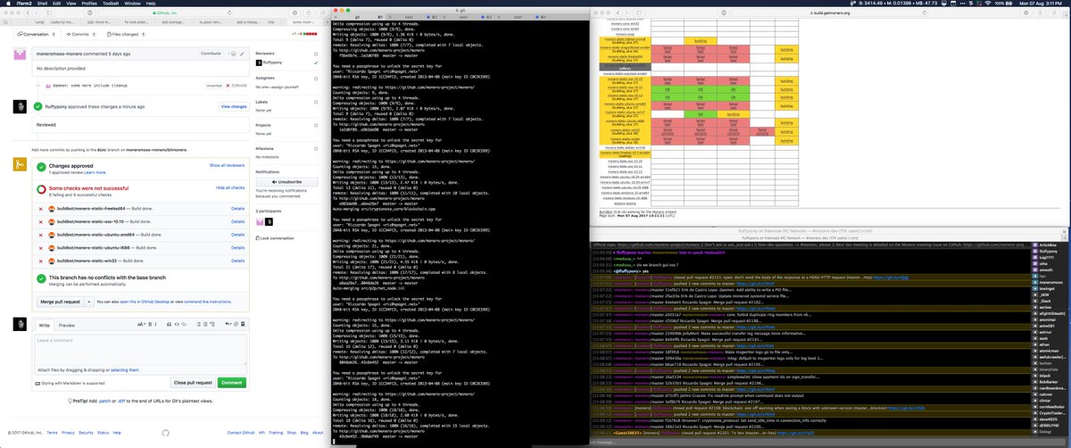Open the Projects gear settings
1071x448 pixels.
(316, 126)
